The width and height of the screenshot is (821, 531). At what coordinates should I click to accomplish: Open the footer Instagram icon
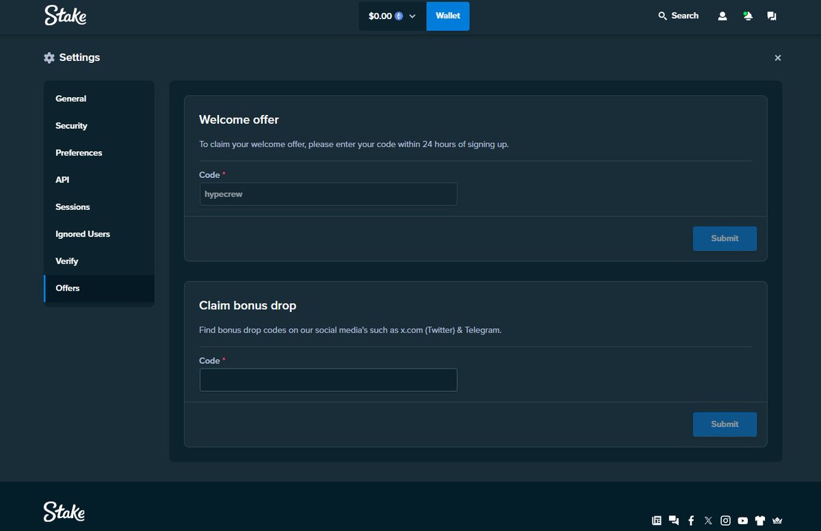coord(725,520)
